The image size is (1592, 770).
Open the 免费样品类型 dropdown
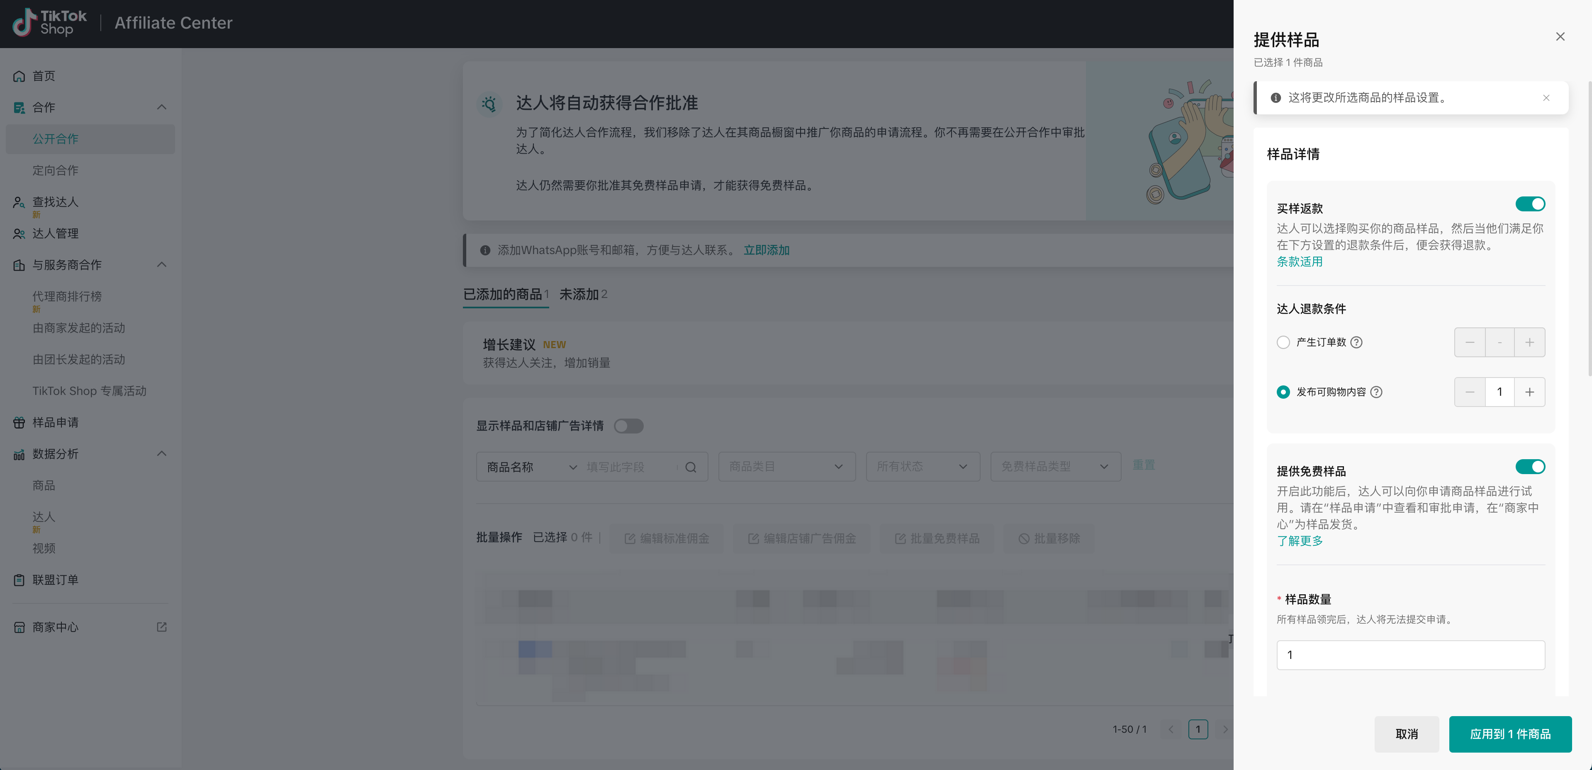(x=1055, y=467)
